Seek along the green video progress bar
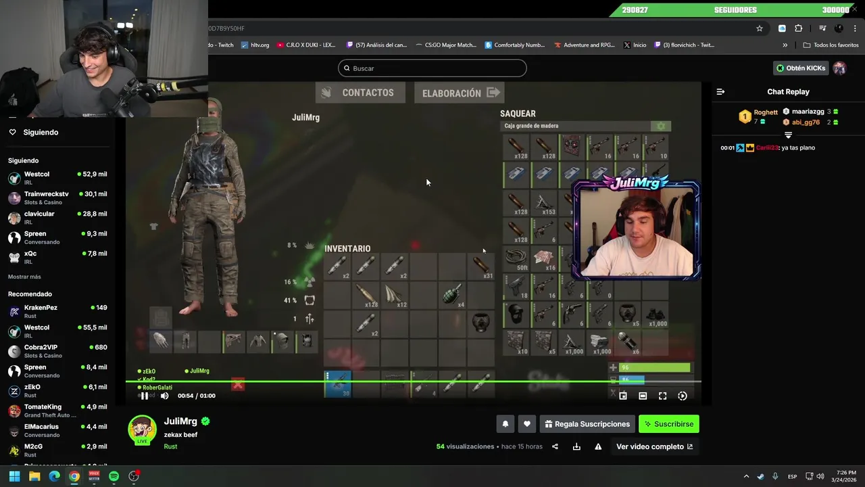The image size is (865, 487). tap(413, 381)
